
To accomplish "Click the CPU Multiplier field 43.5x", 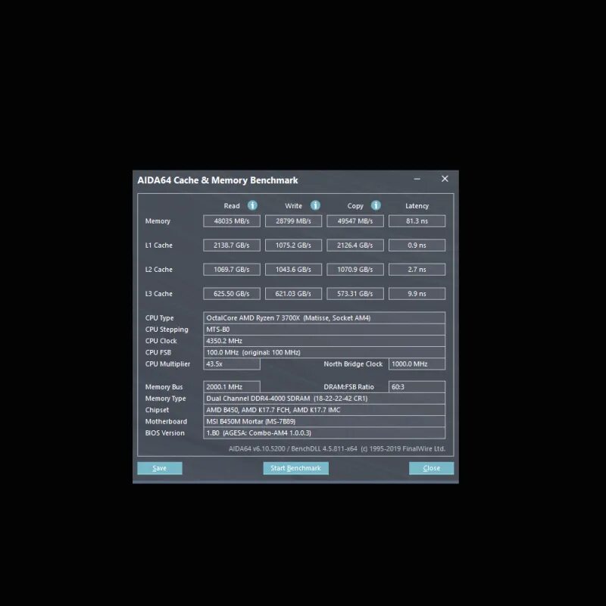I will coord(232,364).
